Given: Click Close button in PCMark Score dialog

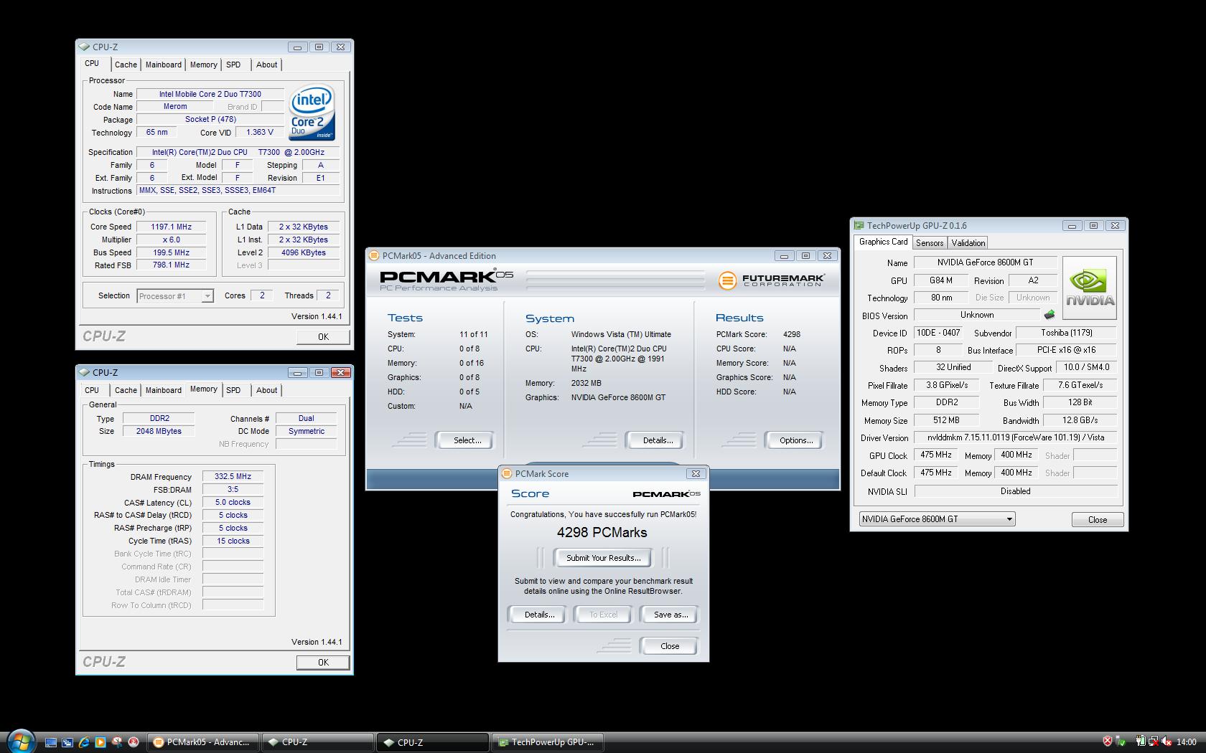Looking at the screenshot, I should tap(670, 646).
